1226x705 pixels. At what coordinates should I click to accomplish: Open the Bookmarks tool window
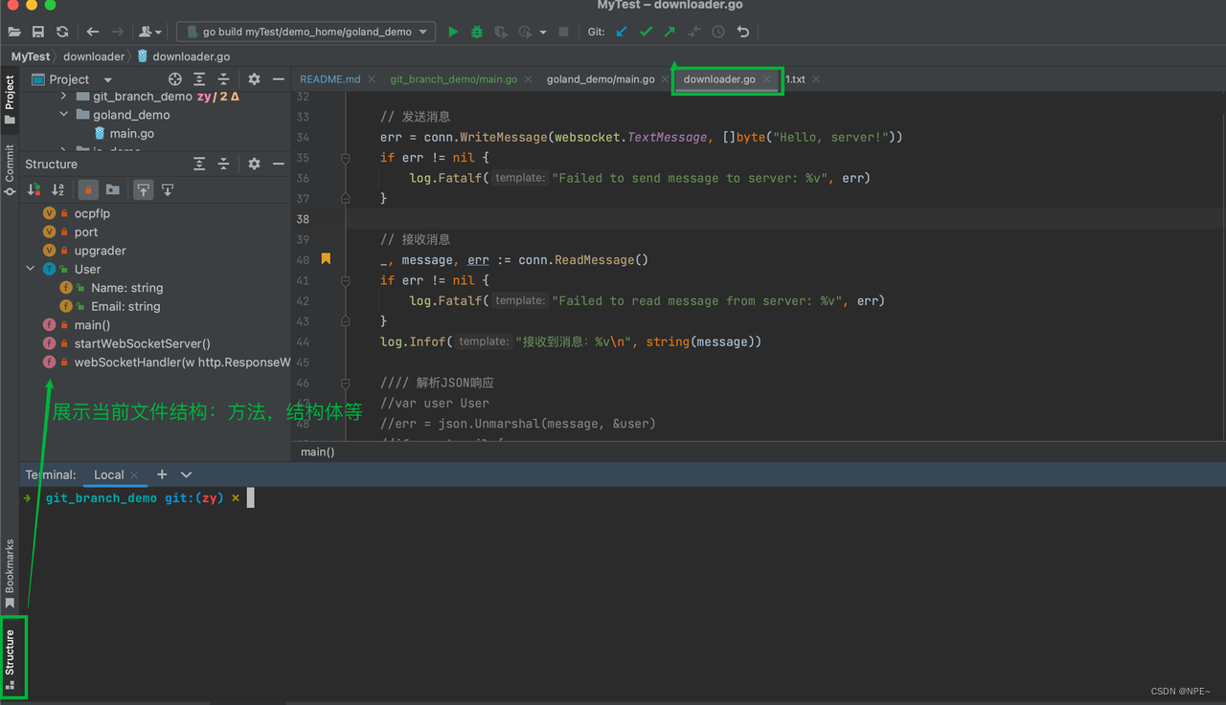10,571
